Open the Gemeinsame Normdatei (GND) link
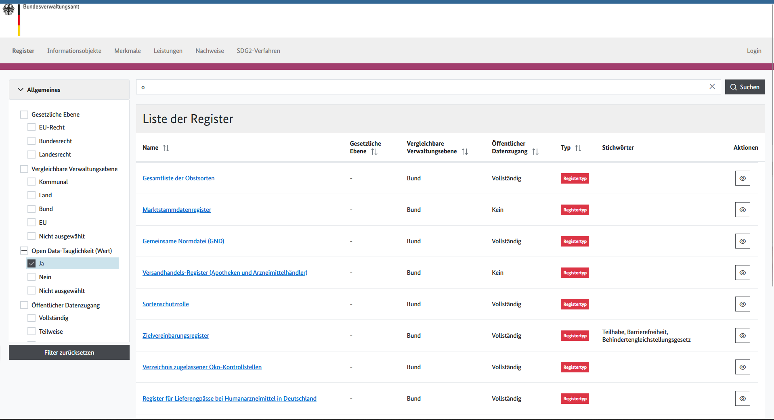 pos(183,241)
